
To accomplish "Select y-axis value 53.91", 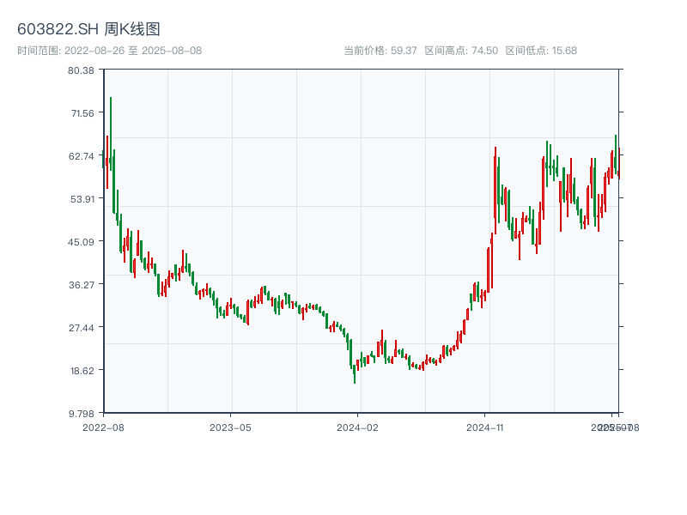I will (82, 199).
